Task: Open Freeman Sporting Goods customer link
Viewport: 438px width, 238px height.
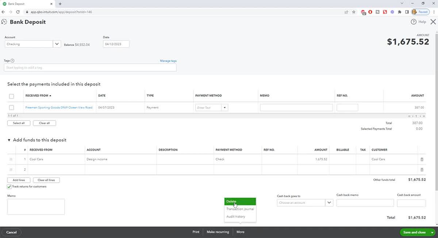Action: [x=59, y=108]
